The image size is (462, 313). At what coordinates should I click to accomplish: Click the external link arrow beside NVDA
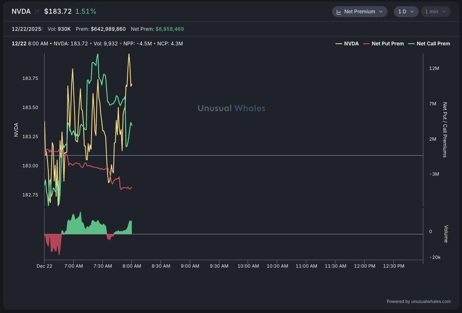click(x=37, y=12)
